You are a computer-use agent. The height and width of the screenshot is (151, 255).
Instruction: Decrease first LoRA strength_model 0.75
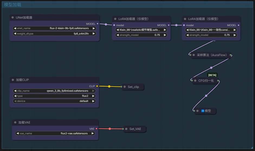point(118,35)
